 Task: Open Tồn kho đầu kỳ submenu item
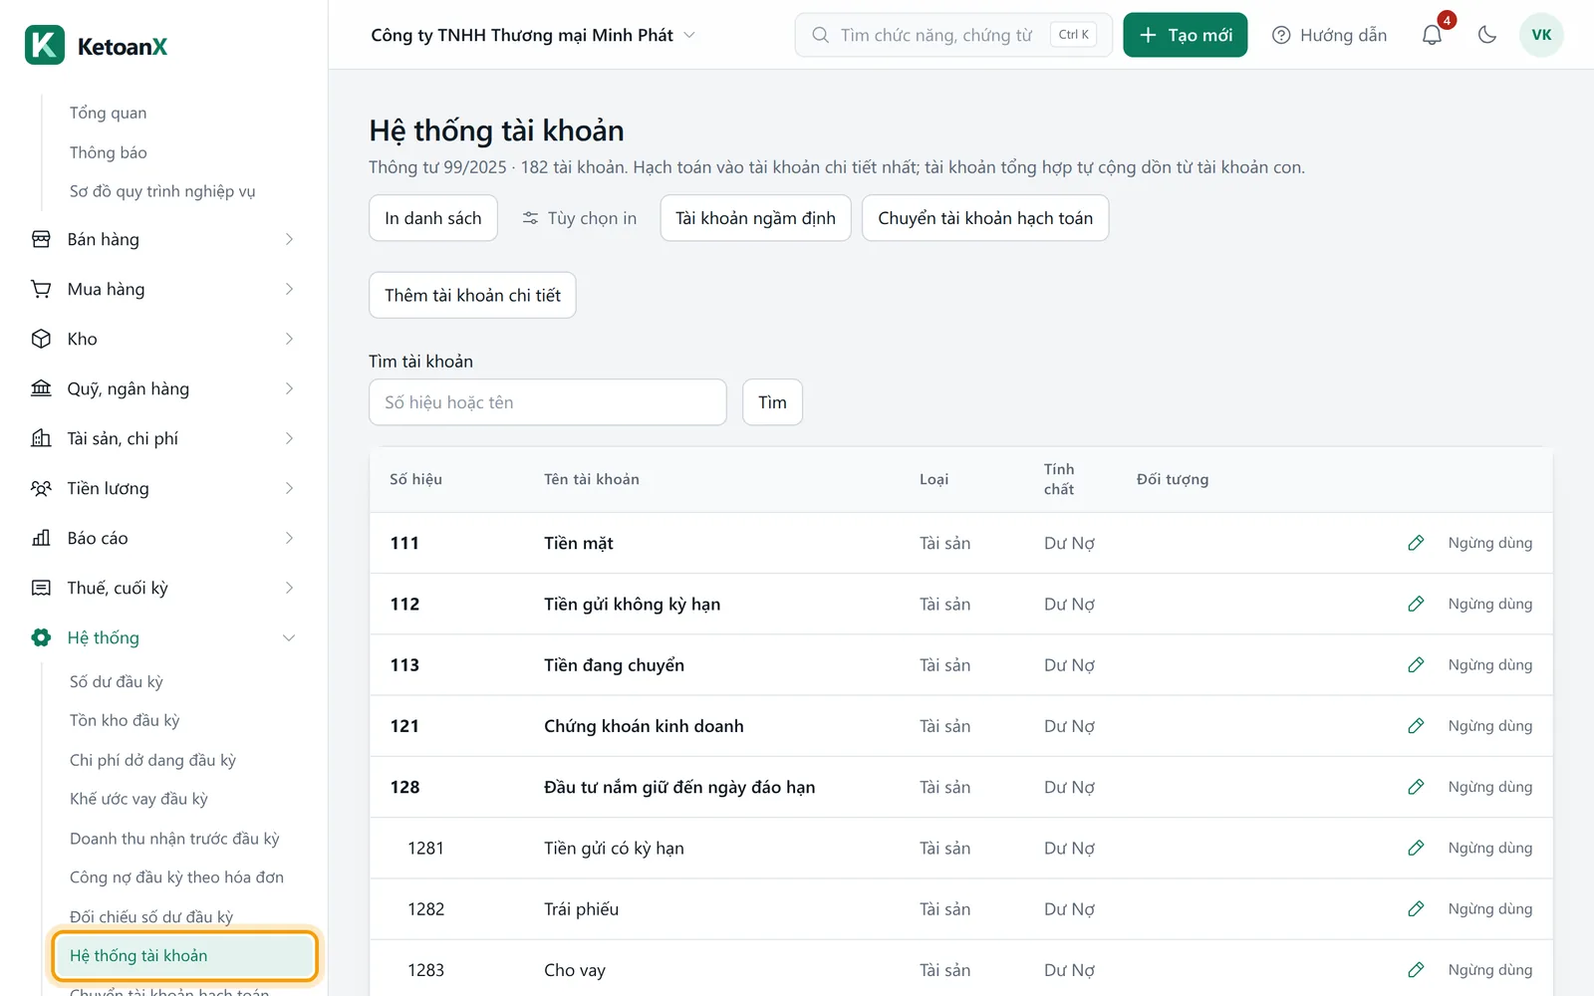[125, 720]
